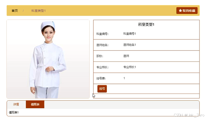Click the 医师 title value

tap(126, 56)
